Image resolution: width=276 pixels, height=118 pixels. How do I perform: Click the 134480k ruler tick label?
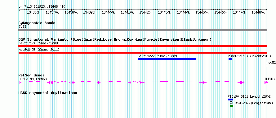258,13
